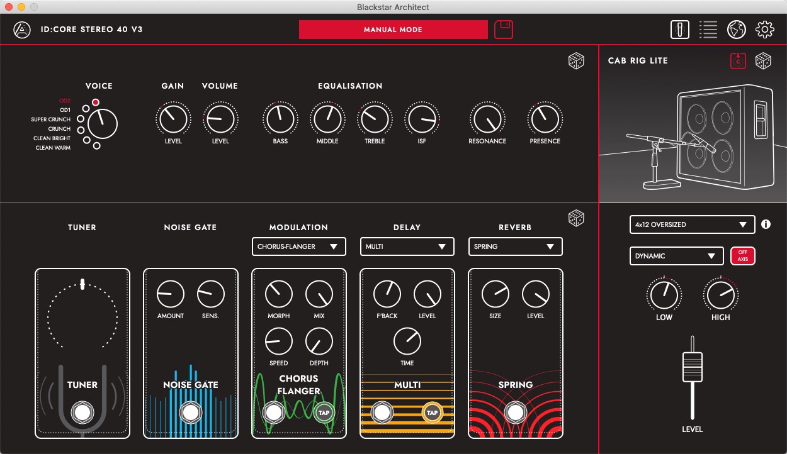Open the 4x12 Oversized cabinet dropdown

point(692,224)
